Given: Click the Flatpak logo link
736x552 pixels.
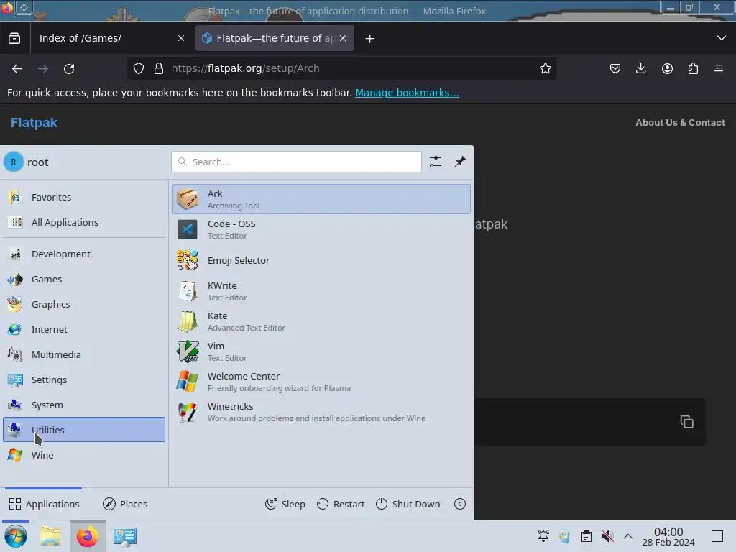Looking at the screenshot, I should tap(34, 123).
